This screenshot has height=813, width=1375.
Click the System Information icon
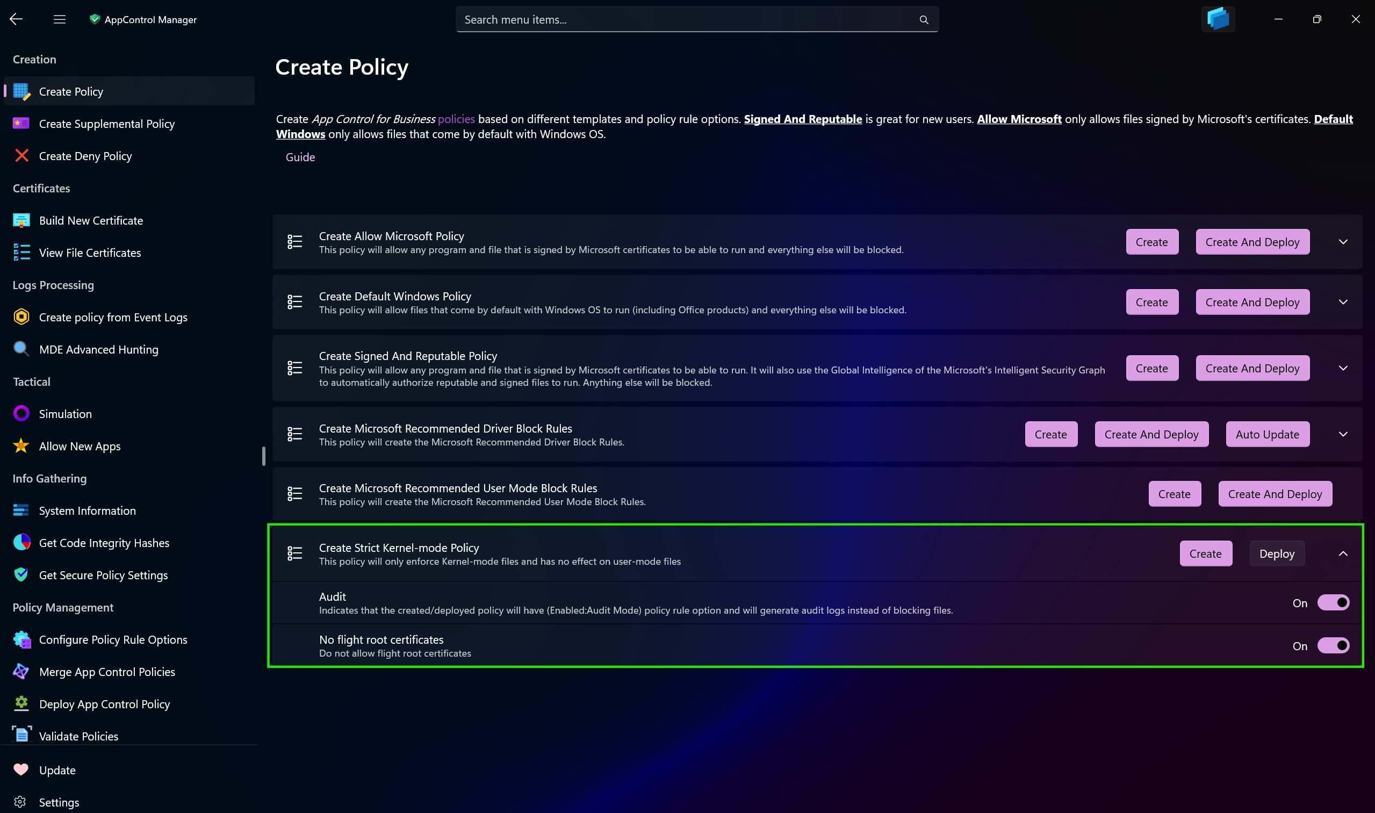coord(21,510)
